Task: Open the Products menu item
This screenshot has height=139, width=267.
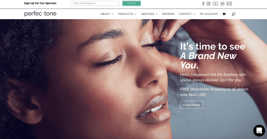Action: tap(126, 14)
